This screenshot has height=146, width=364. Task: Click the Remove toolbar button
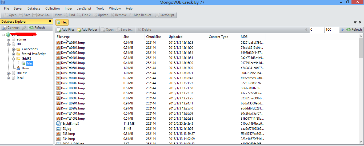[119, 15]
